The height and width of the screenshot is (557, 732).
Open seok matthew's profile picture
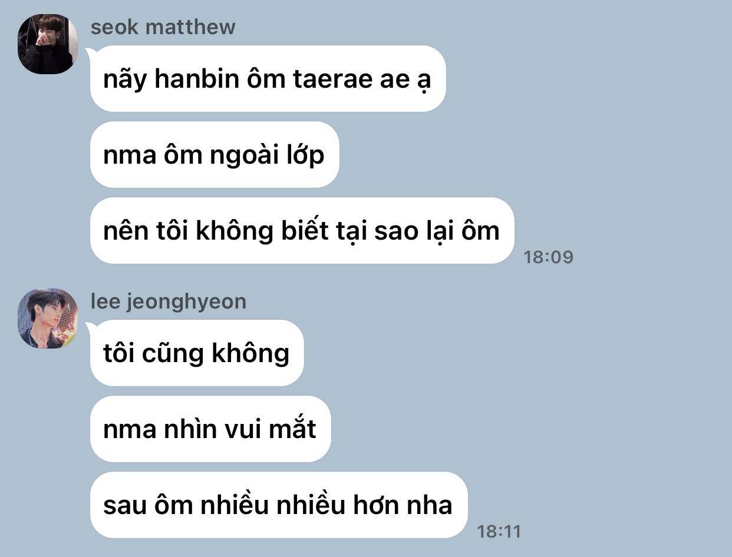tap(48, 44)
